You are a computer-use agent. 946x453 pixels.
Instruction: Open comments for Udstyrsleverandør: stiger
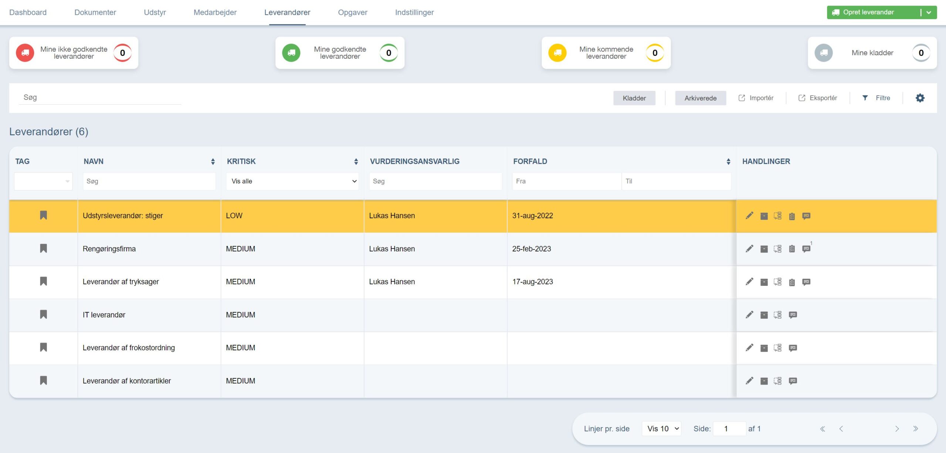coord(806,216)
